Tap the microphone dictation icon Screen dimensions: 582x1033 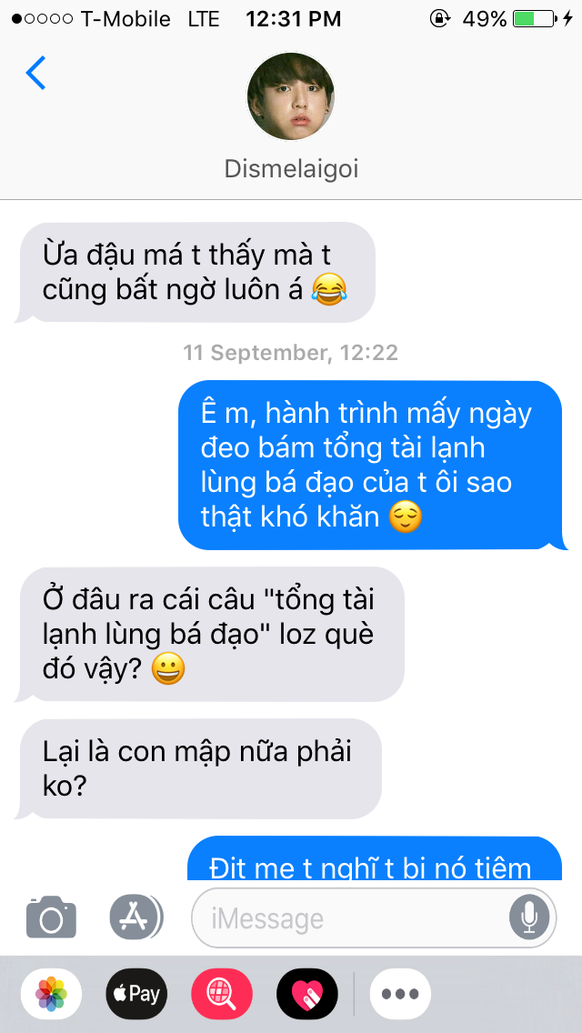coord(528,918)
